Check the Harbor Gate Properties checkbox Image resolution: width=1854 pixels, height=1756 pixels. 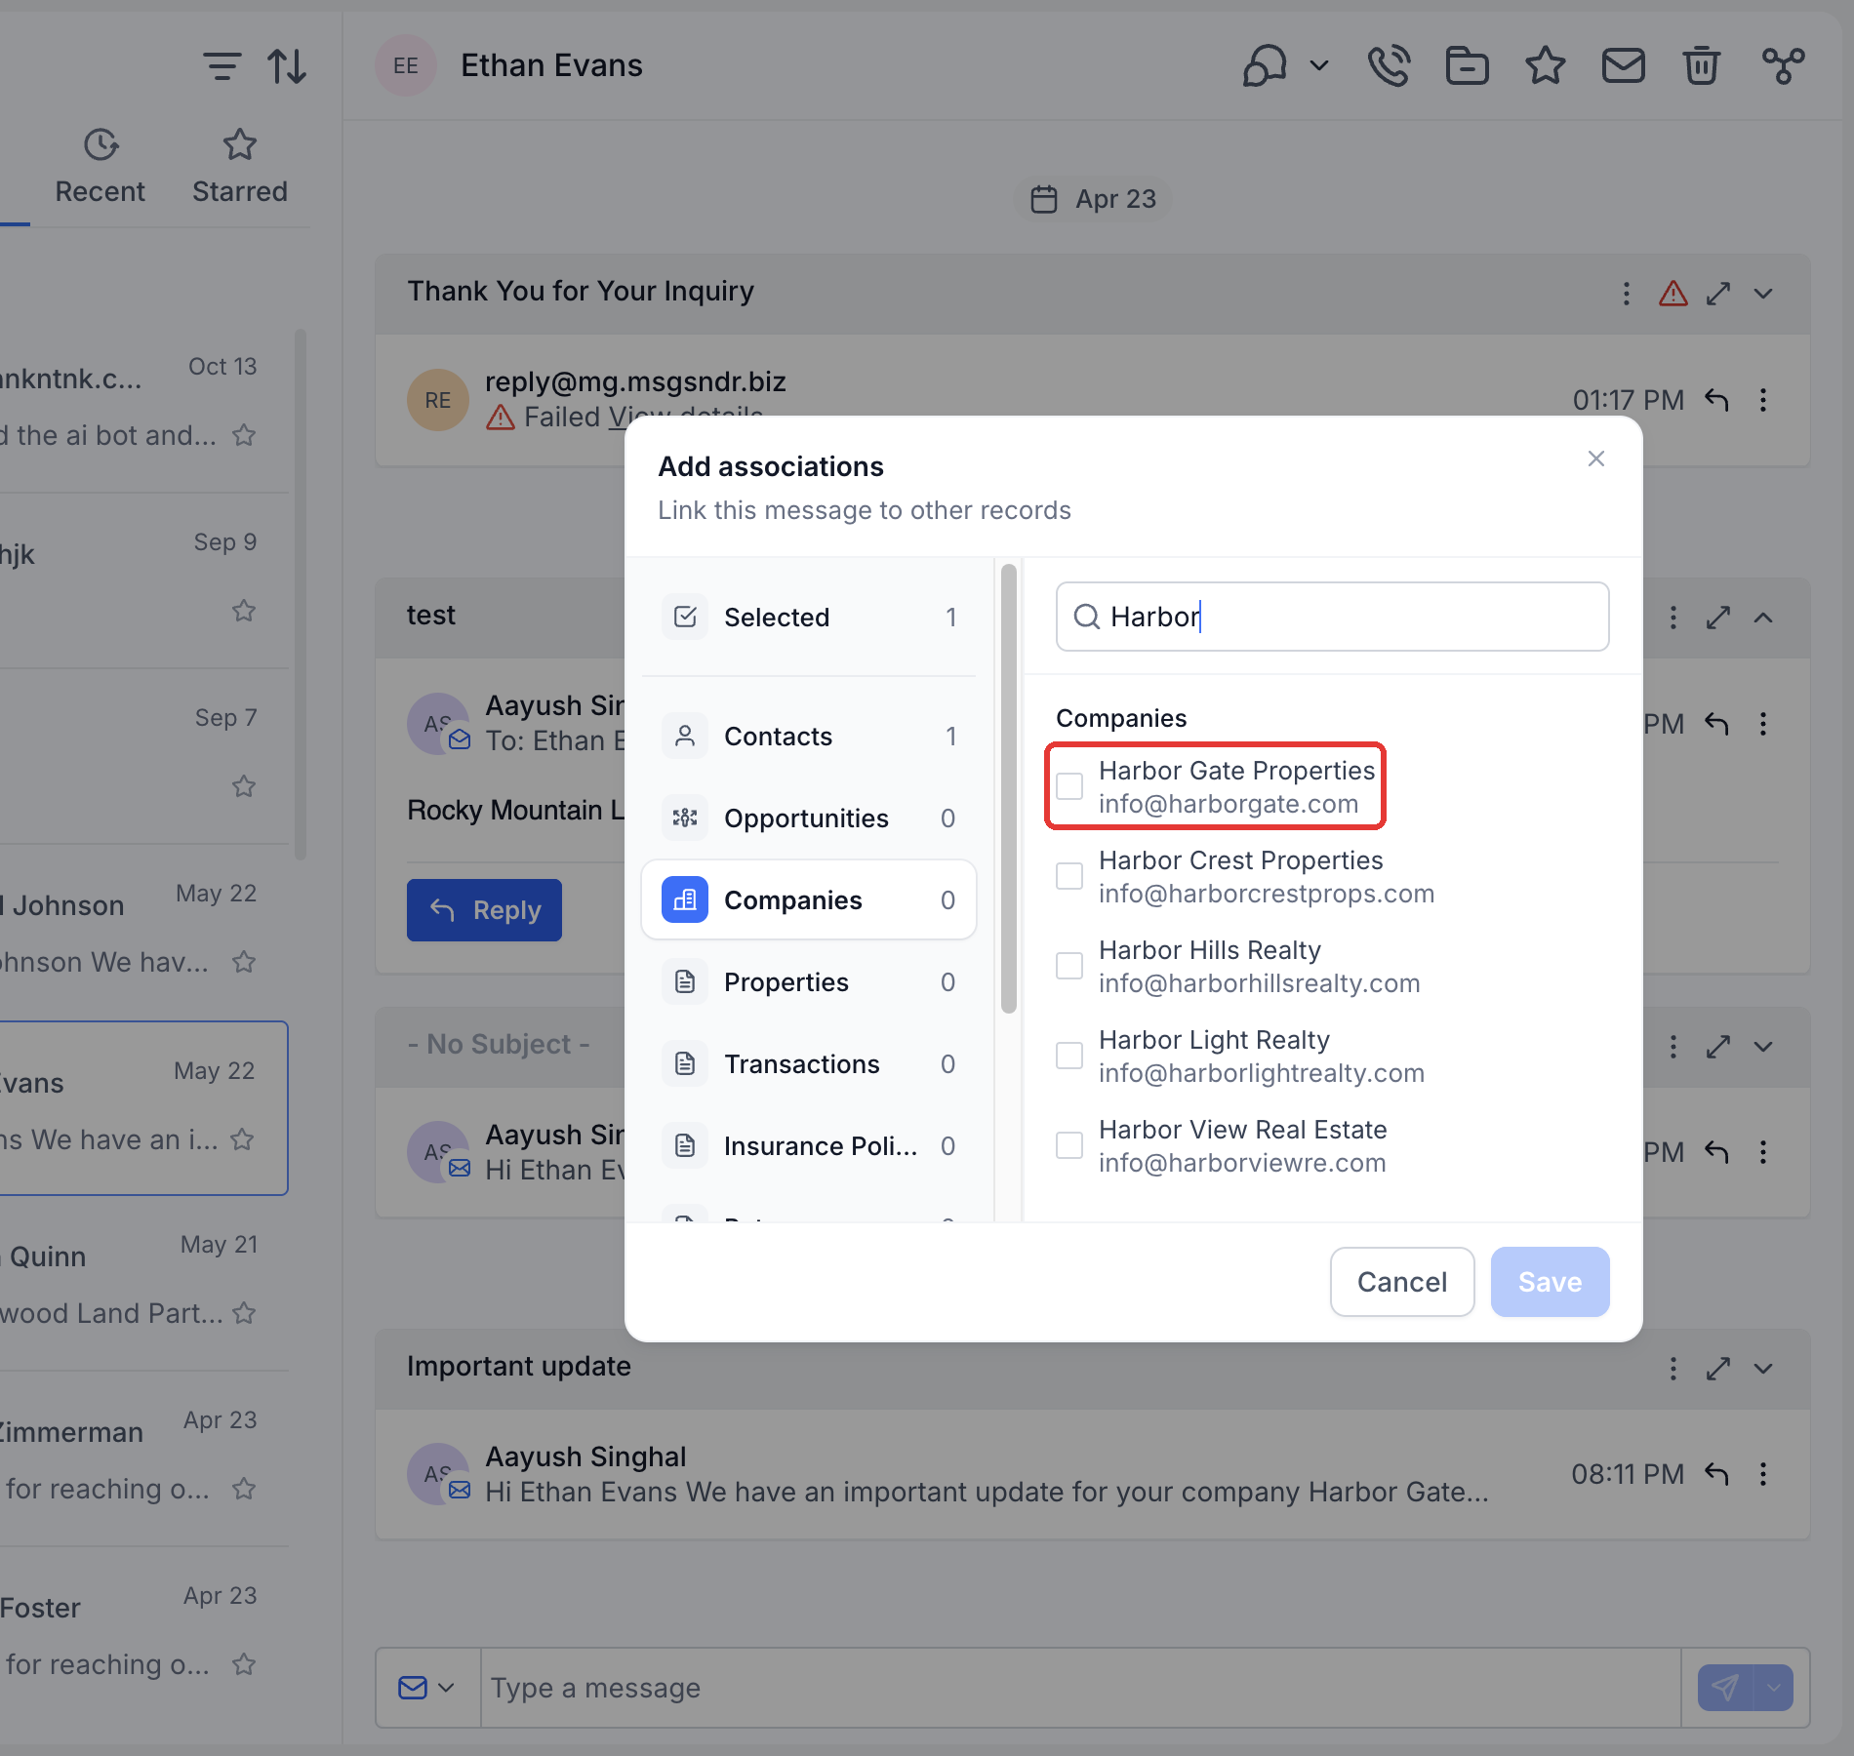click(1069, 786)
